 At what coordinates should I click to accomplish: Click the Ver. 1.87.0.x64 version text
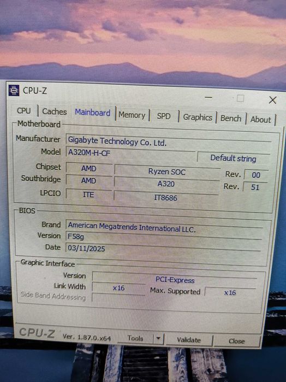click(x=87, y=337)
